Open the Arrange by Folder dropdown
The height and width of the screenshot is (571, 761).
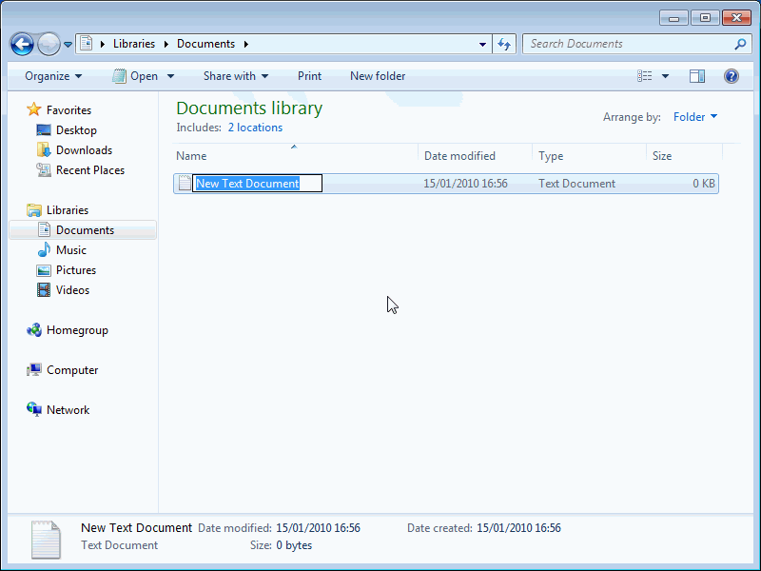695,117
